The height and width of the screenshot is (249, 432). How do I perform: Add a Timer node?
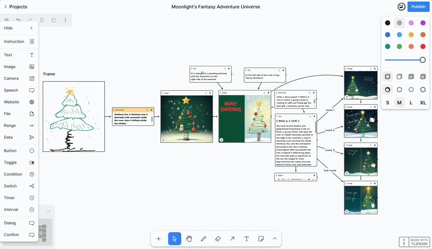coord(19,198)
